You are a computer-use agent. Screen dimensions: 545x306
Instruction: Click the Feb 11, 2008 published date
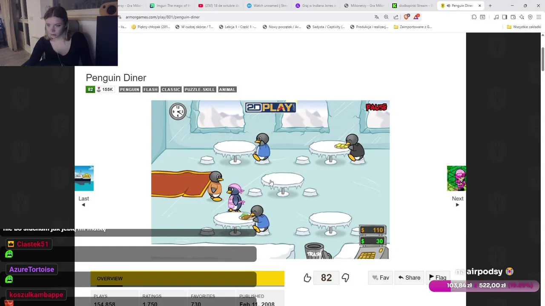(x=257, y=304)
